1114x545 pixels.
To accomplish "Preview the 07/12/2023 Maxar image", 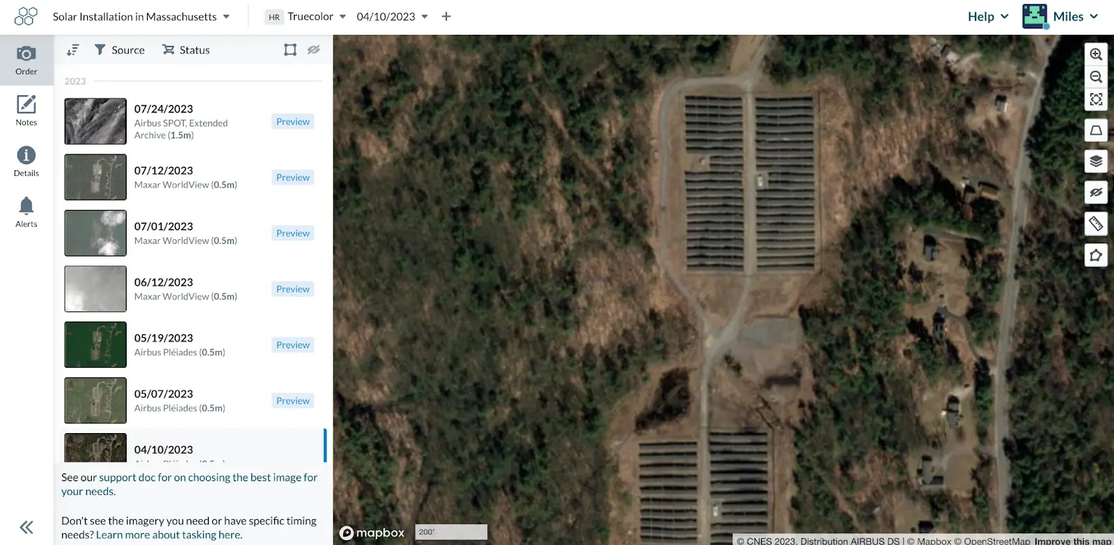I will click(293, 177).
